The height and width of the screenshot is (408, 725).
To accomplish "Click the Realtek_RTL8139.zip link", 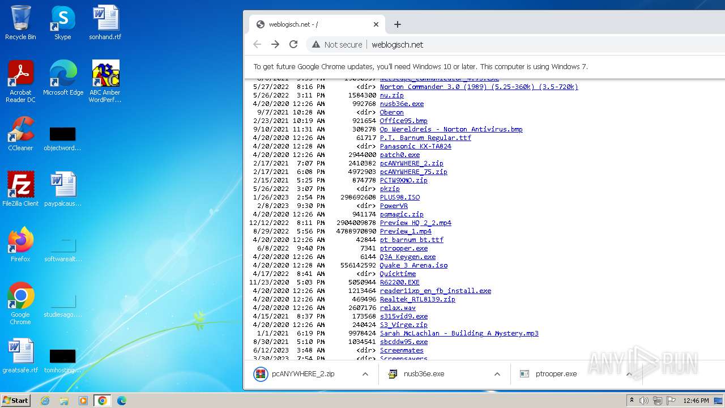I will click(x=417, y=299).
